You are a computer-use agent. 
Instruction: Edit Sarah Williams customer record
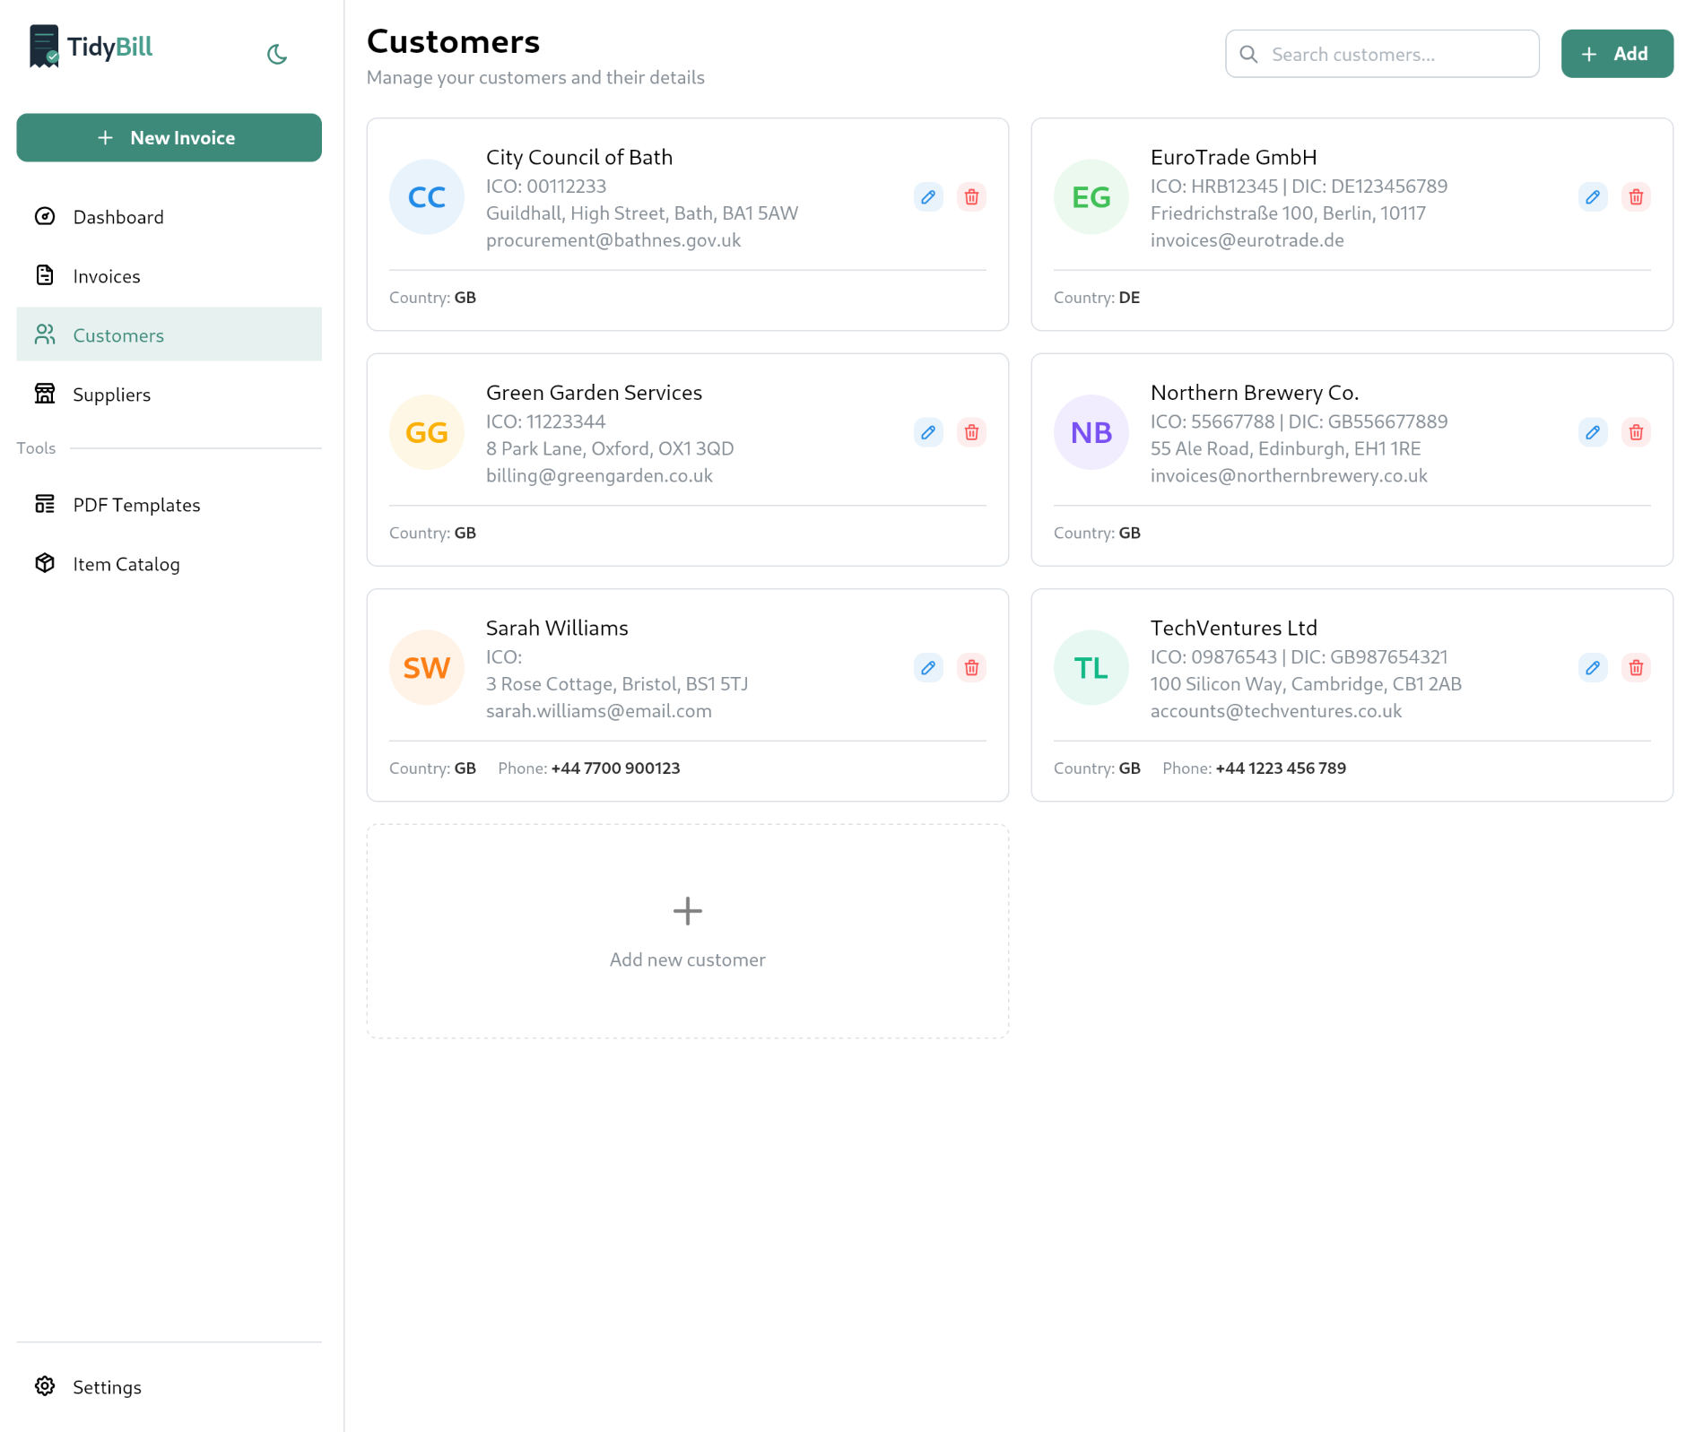click(928, 668)
